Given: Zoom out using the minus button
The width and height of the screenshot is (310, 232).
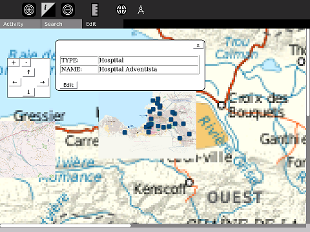Looking at the screenshot, I should click(26, 63).
